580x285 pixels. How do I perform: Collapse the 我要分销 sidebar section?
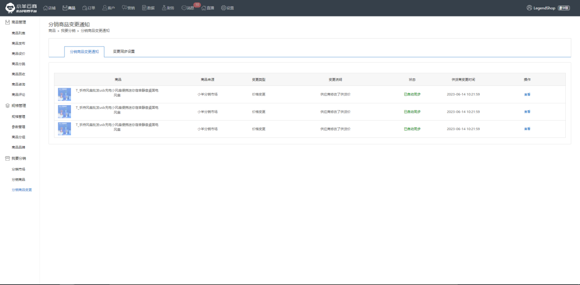(18, 158)
